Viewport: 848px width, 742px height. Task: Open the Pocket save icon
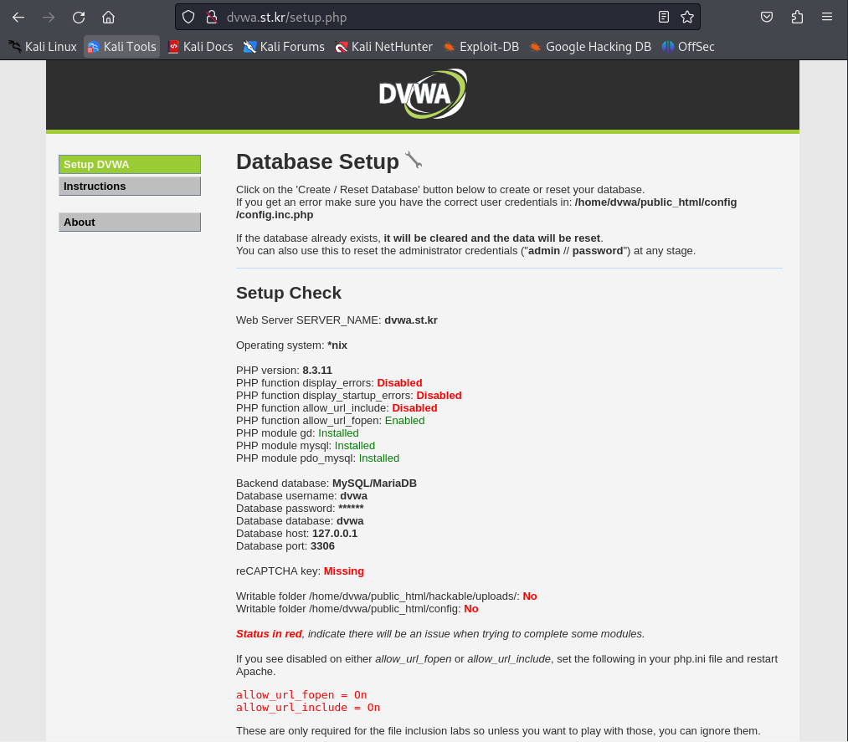tap(766, 18)
